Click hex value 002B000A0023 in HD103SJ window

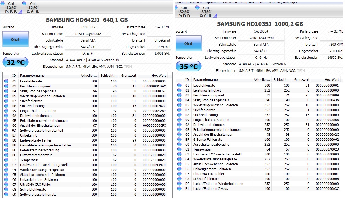(327, 149)
